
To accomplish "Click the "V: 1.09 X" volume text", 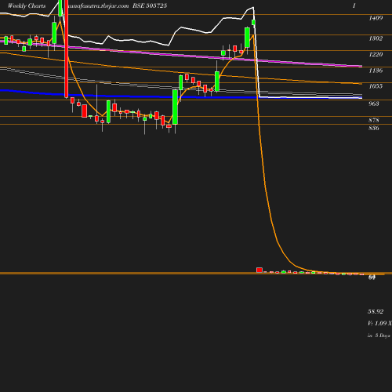I will tap(379, 323).
